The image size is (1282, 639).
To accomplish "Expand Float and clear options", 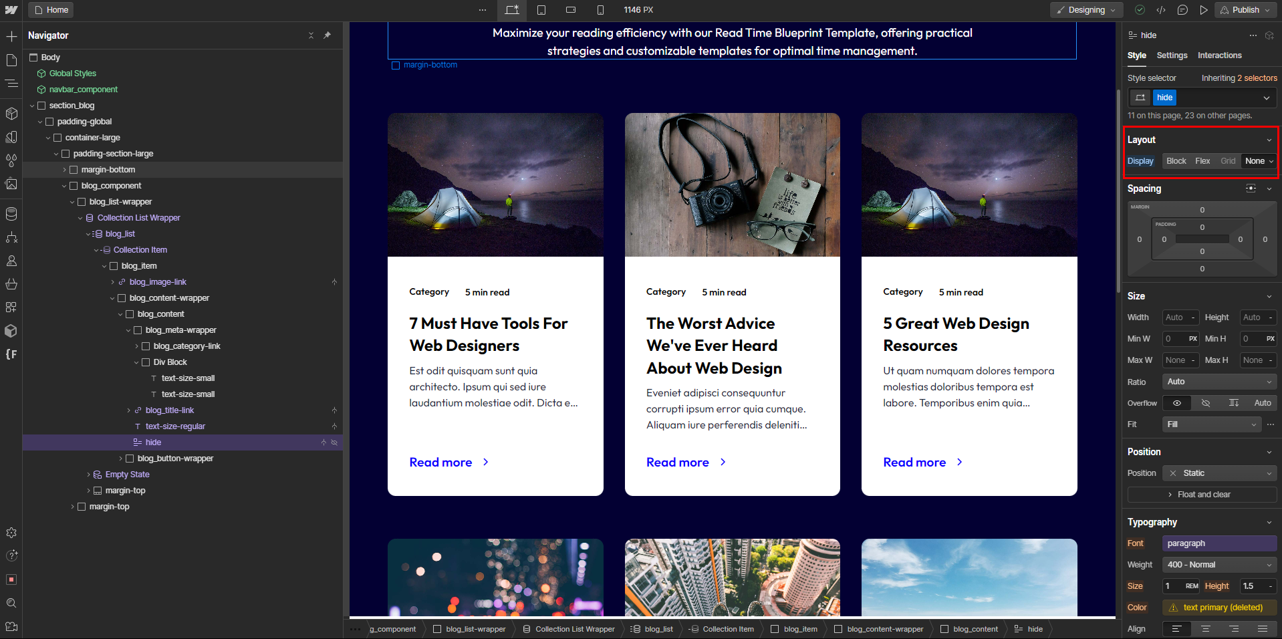I will pyautogui.click(x=1202, y=495).
